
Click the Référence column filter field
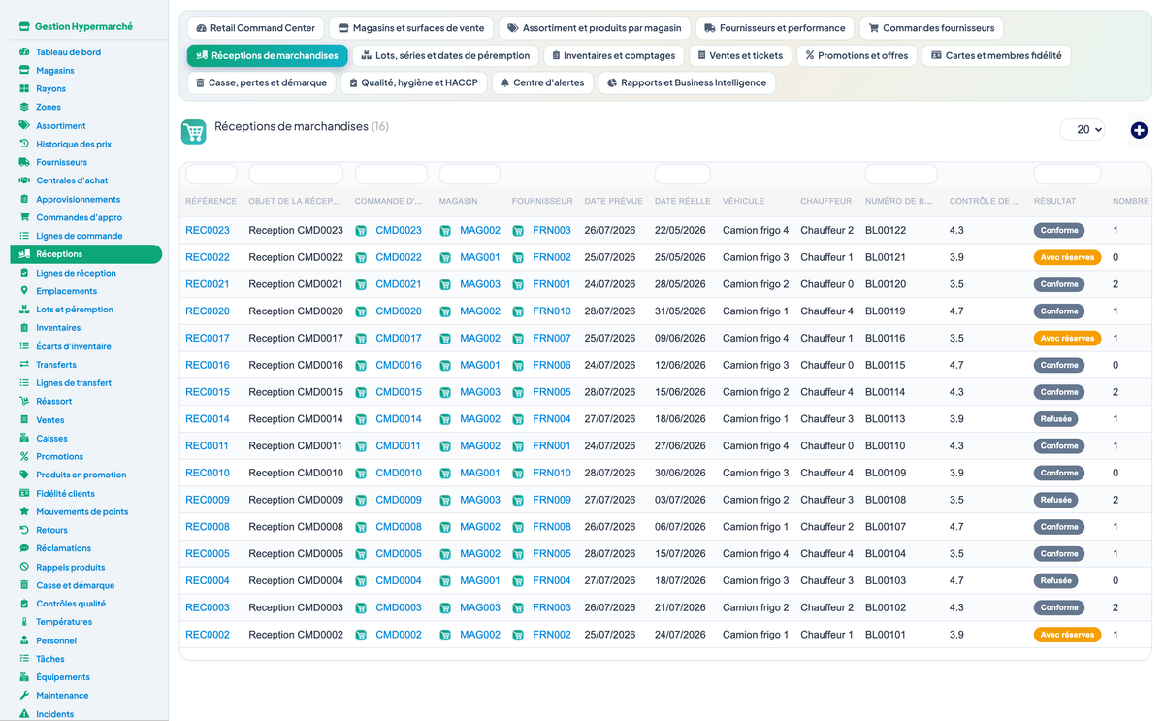click(x=211, y=175)
